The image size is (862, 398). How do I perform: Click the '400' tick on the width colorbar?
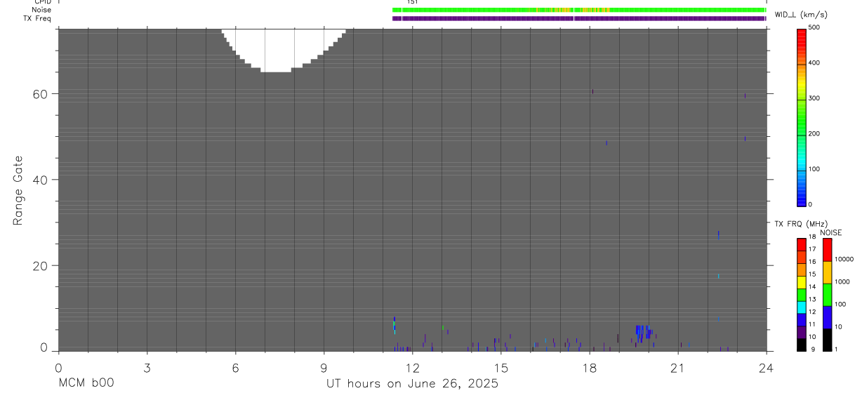pyautogui.click(x=815, y=63)
